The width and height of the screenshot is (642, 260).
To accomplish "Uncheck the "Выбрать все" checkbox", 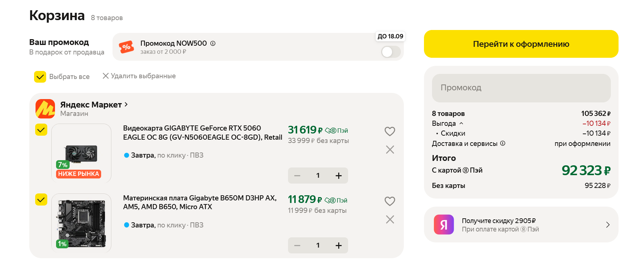I will coord(40,77).
